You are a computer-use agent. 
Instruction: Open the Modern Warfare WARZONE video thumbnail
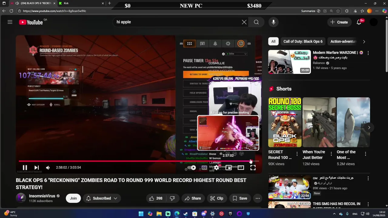click(x=289, y=62)
